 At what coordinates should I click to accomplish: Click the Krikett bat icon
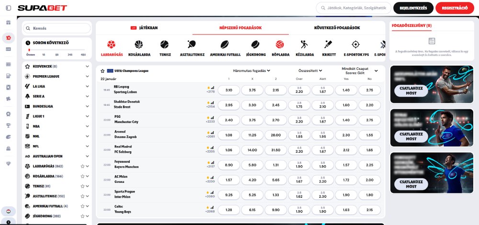(x=328, y=45)
